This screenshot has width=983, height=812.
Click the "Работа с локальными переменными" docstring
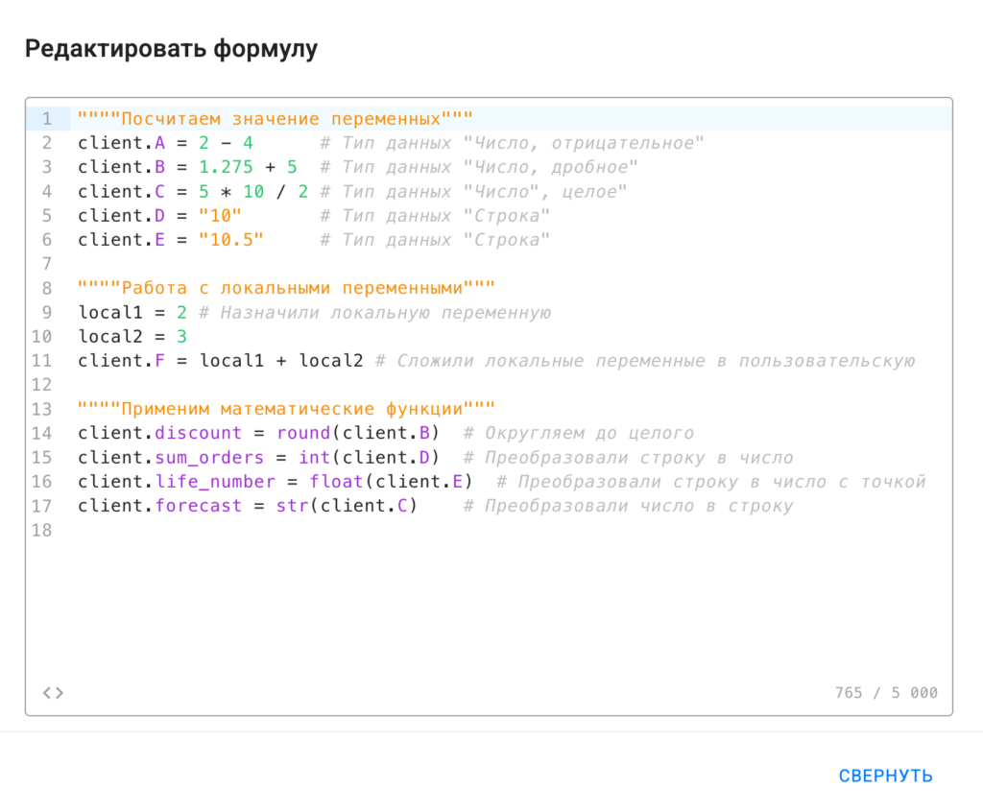[x=286, y=288]
